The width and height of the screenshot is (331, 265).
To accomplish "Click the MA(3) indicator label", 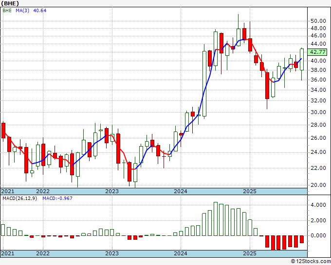I will click(x=22, y=11).
